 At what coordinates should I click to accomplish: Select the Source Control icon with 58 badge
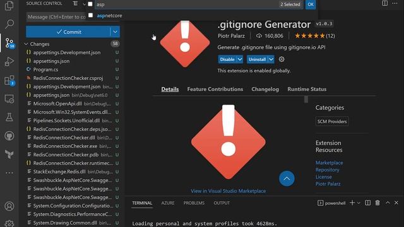pyautogui.click(x=10, y=43)
